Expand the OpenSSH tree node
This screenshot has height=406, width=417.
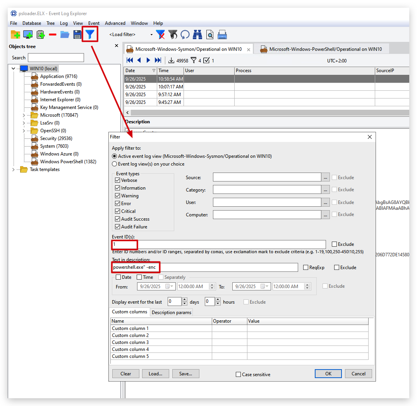tap(24, 131)
